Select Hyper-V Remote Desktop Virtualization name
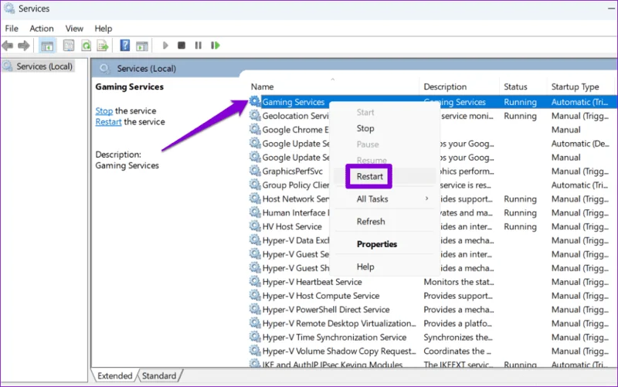Viewport: 618px width, 387px height. (339, 323)
